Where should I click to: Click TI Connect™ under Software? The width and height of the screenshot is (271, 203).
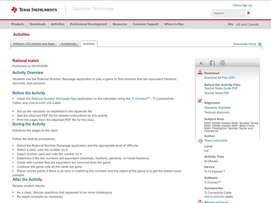coord(213,182)
